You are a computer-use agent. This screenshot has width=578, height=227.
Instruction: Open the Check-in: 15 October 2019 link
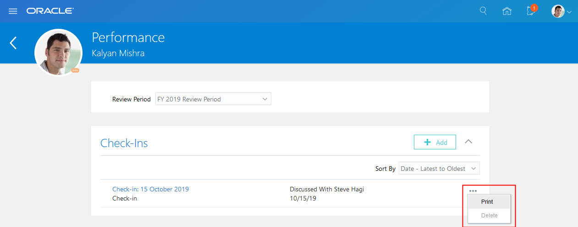coord(150,189)
